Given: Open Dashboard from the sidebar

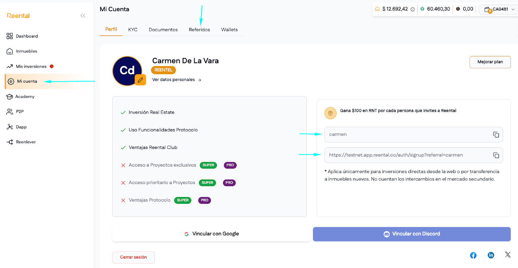Looking at the screenshot, I should [27, 36].
